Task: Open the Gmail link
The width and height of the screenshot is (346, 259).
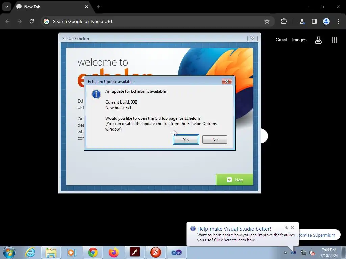Action: pos(281,40)
